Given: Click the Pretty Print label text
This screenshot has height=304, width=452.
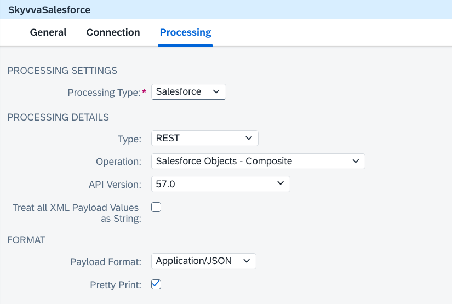Looking at the screenshot, I should (x=116, y=285).
